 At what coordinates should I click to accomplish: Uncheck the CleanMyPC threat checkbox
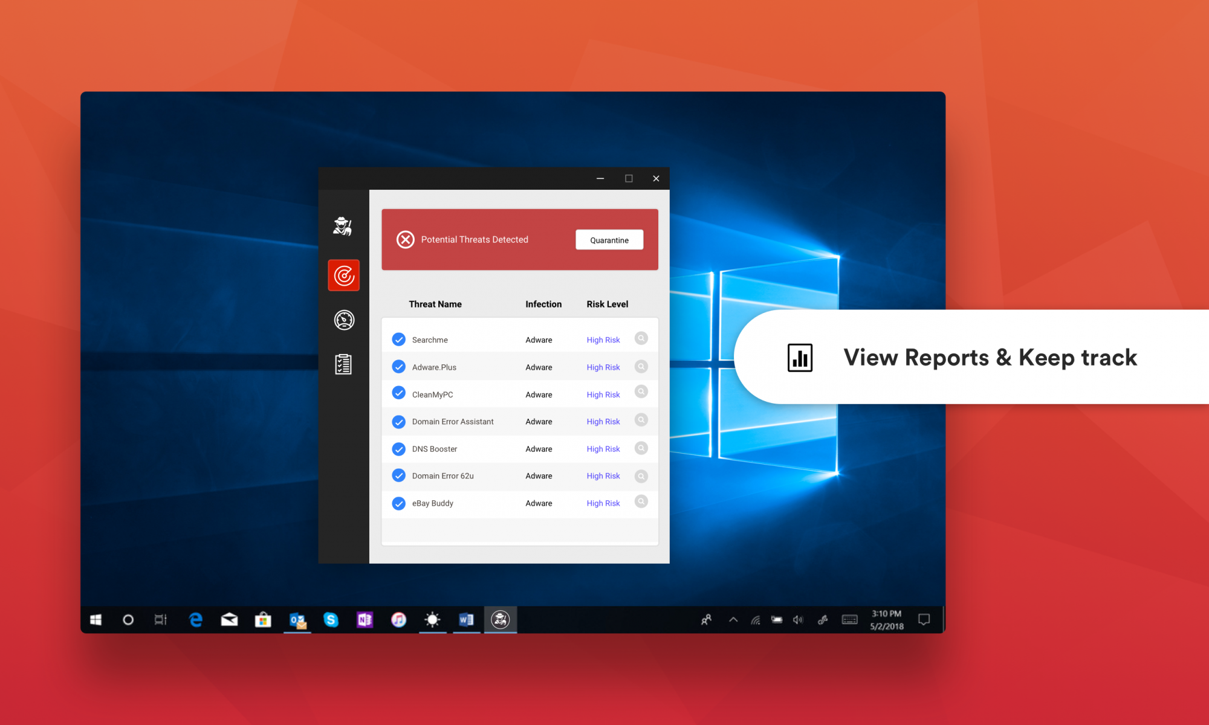pos(399,393)
